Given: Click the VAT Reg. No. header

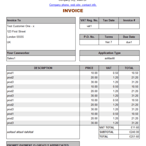Looking at the screenshot, I should [x=89, y=20].
